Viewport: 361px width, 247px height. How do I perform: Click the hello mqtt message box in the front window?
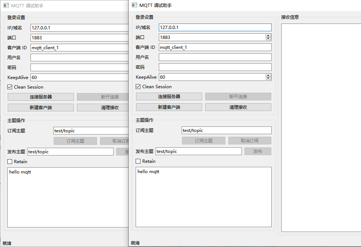pos(204,197)
